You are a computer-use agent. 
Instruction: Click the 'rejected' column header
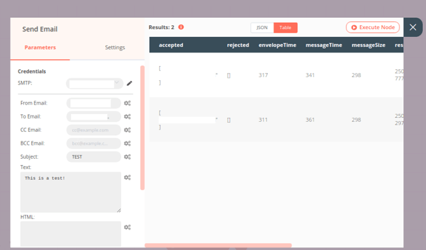(238, 45)
